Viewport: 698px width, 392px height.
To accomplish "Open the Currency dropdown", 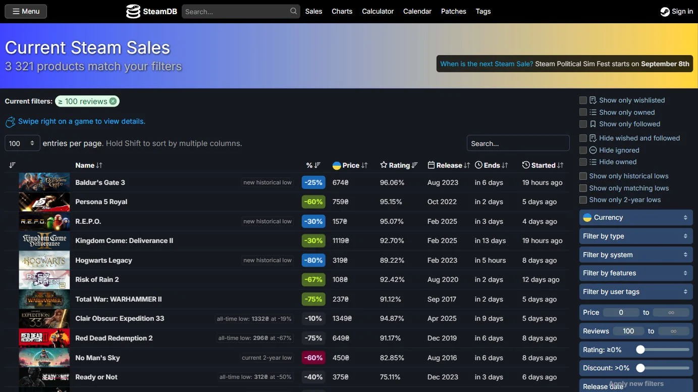I will pos(636,218).
